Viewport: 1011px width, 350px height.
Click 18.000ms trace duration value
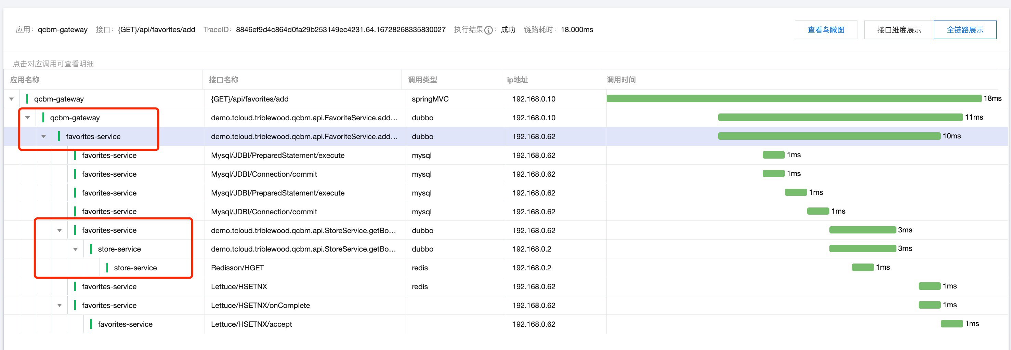(577, 30)
